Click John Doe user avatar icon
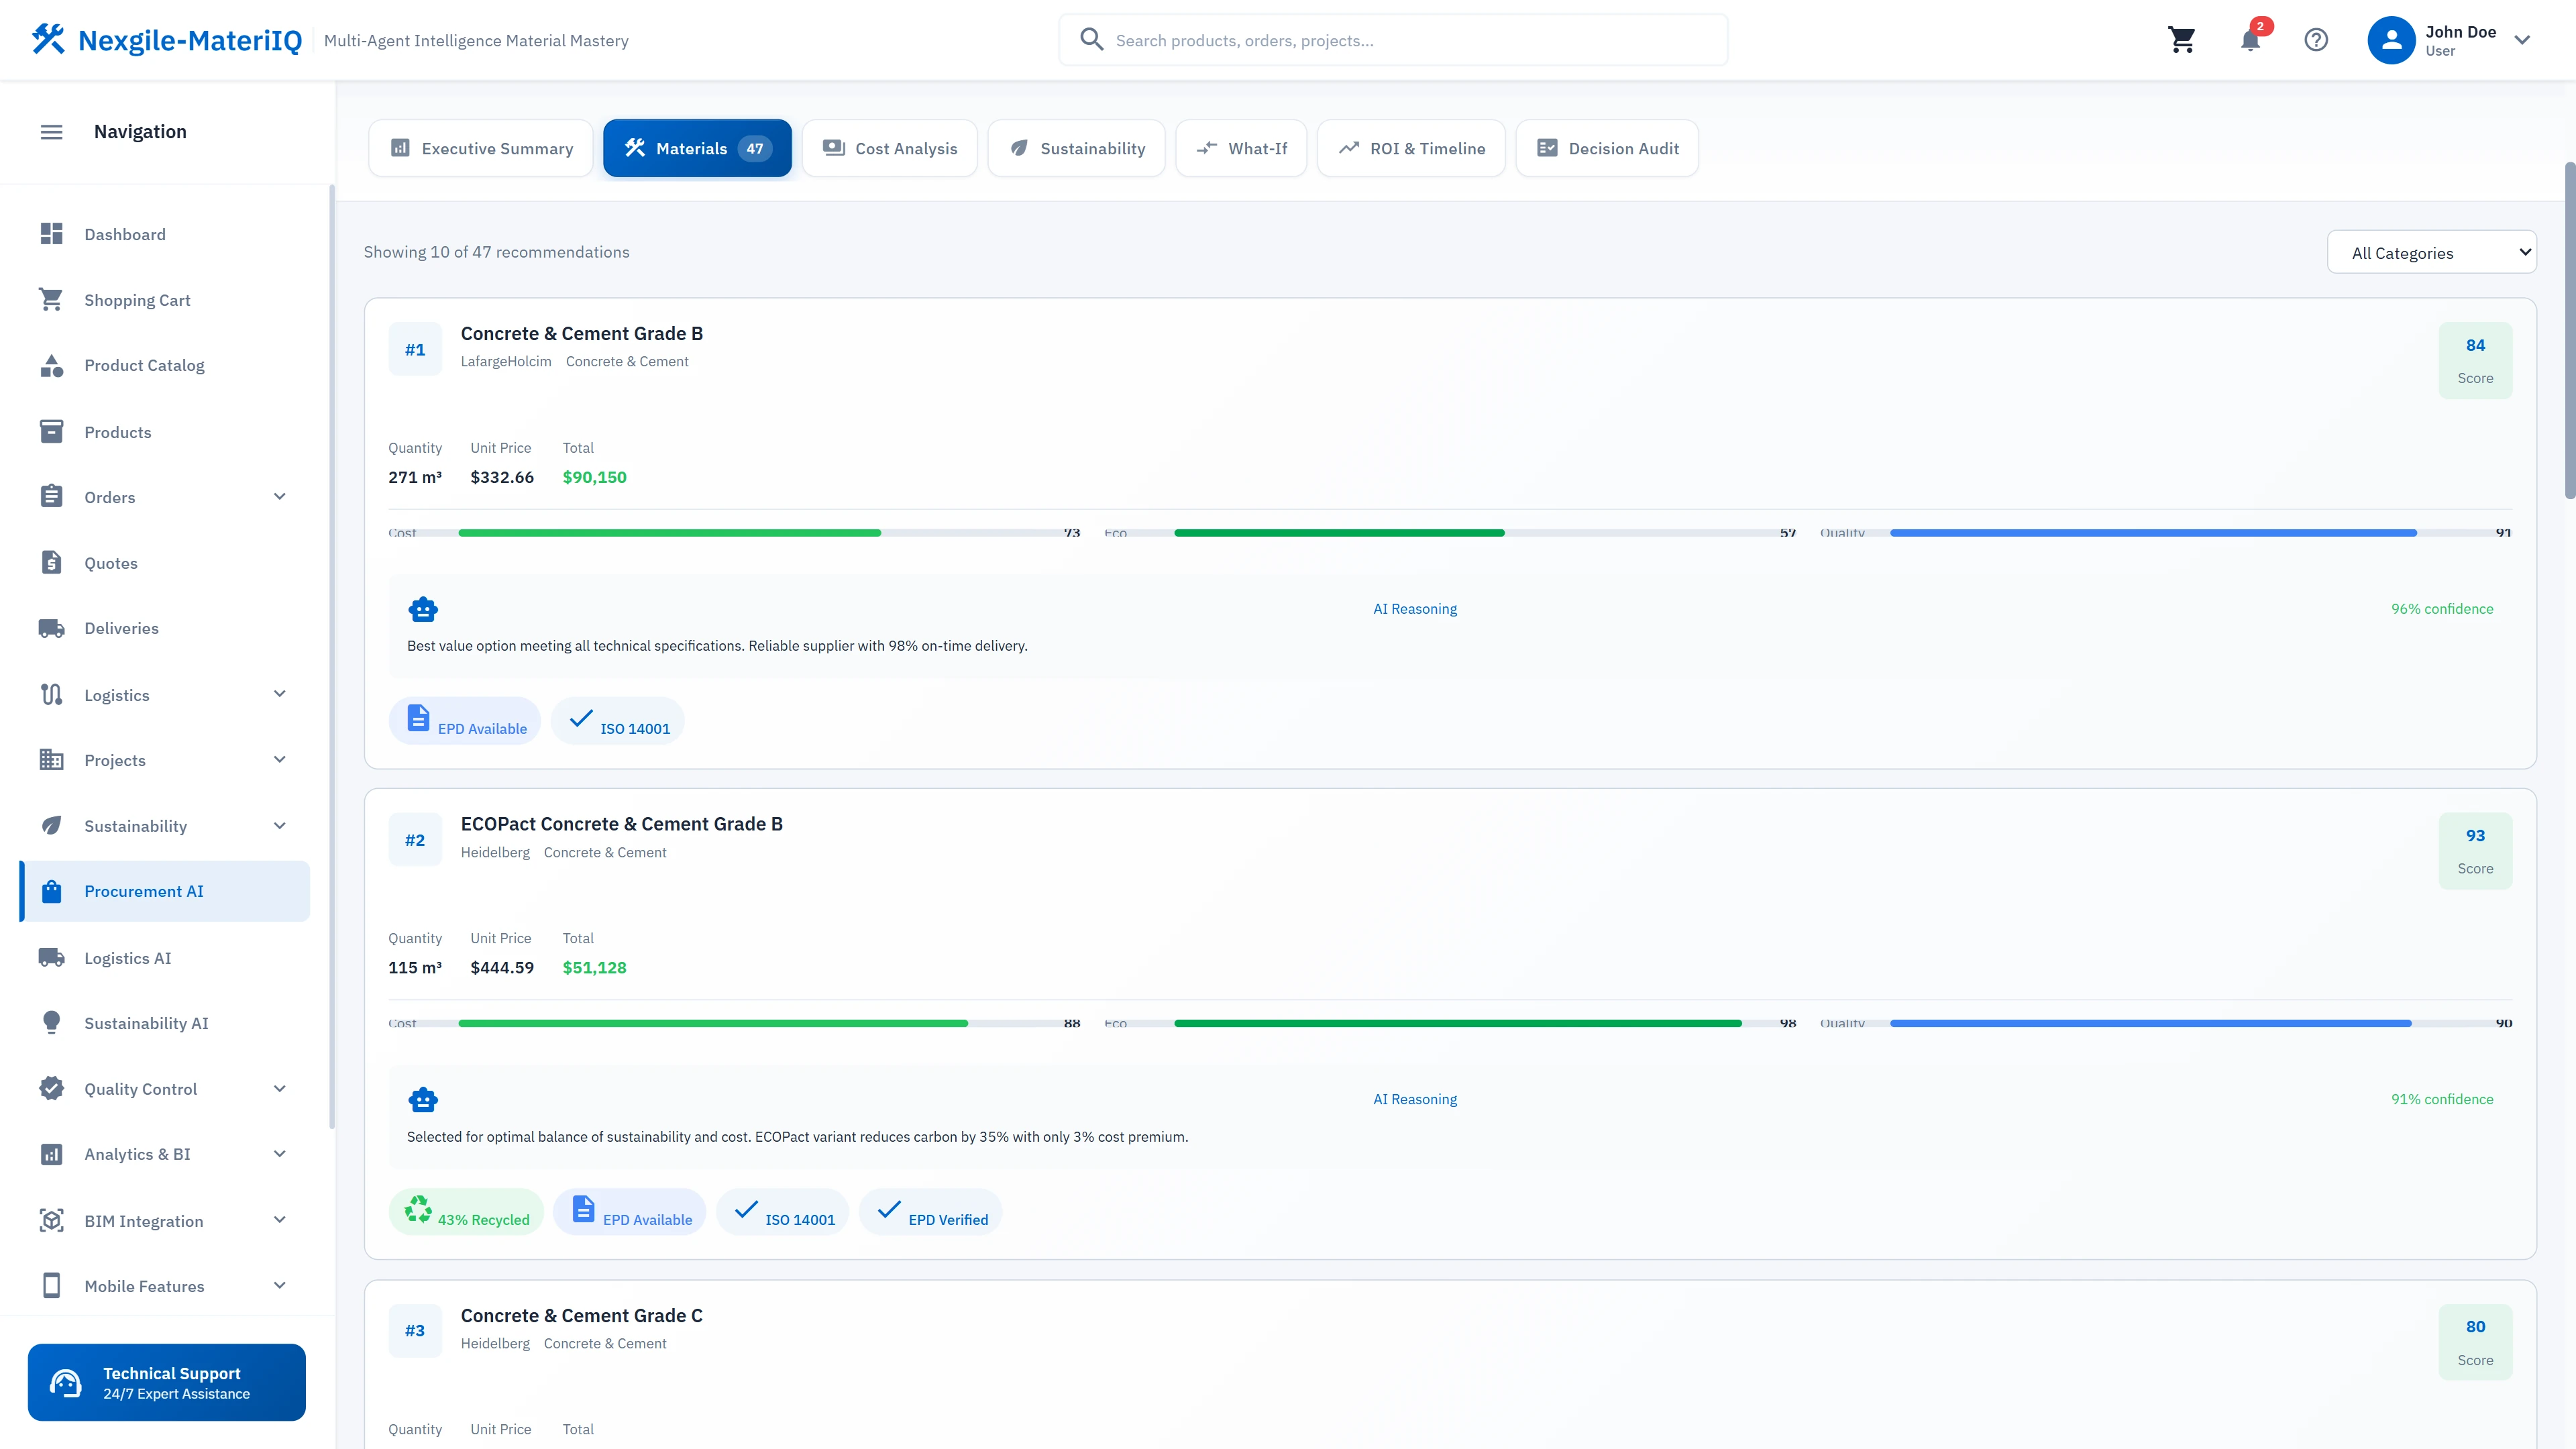Viewport: 2576px width, 1449px height. (2391, 40)
